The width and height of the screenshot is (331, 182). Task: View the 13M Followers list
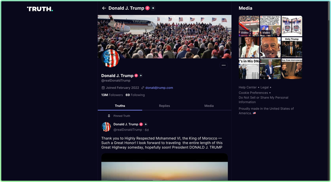[112, 95]
